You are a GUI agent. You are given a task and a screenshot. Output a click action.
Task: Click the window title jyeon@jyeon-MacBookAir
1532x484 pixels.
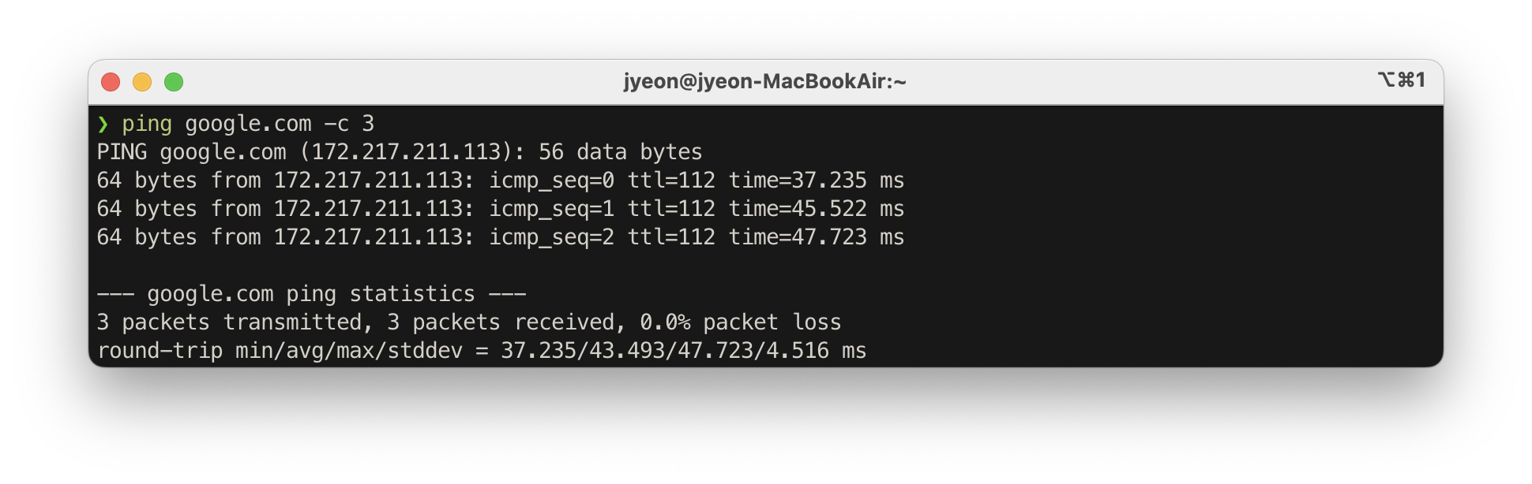[764, 81]
